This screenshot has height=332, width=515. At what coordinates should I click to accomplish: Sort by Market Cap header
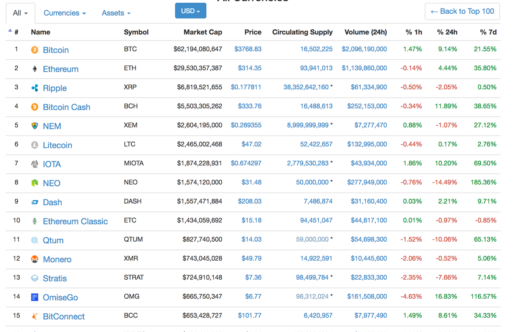click(x=203, y=32)
